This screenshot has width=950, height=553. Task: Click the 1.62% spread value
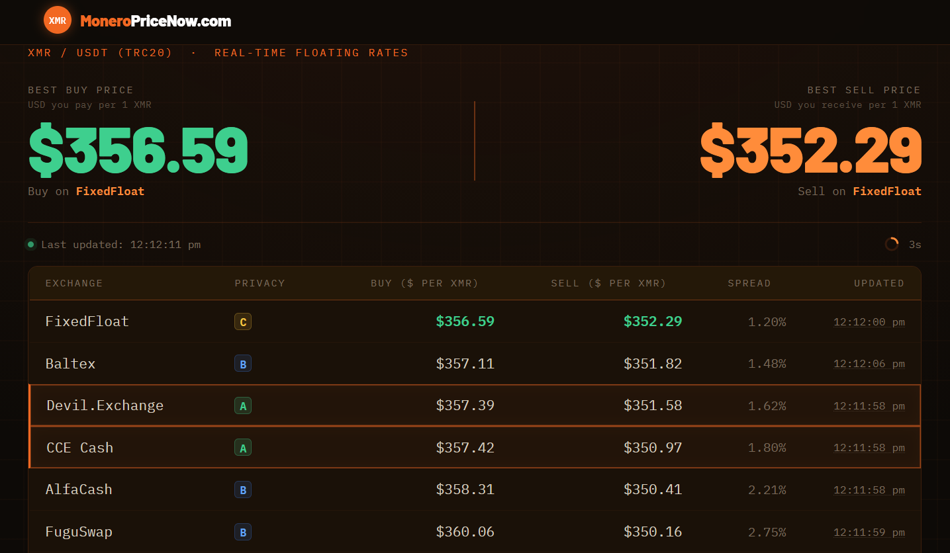tap(767, 406)
